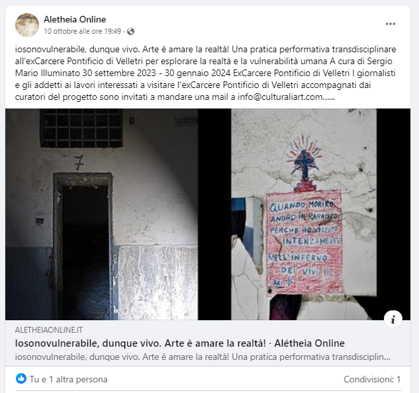The image size is (419, 393).
Task: Click the 10 ottobre alle ore 19:49 timestamp
Action: pyautogui.click(x=83, y=31)
